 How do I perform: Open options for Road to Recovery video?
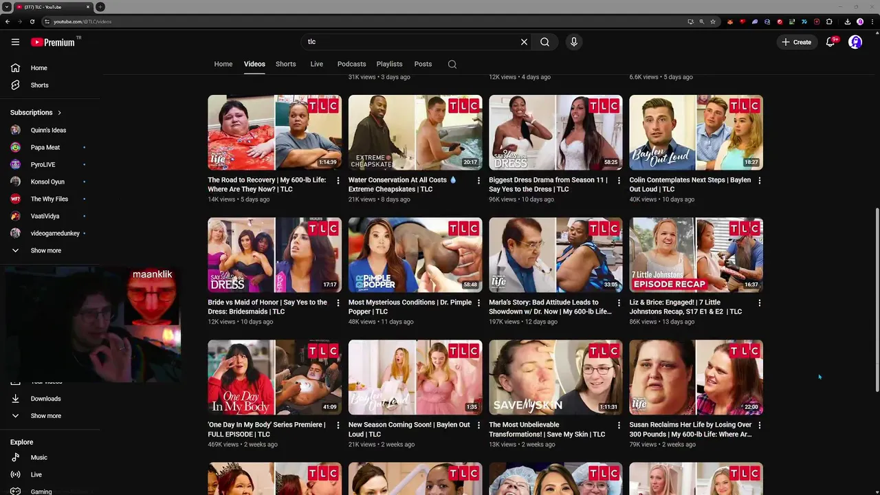[338, 180]
